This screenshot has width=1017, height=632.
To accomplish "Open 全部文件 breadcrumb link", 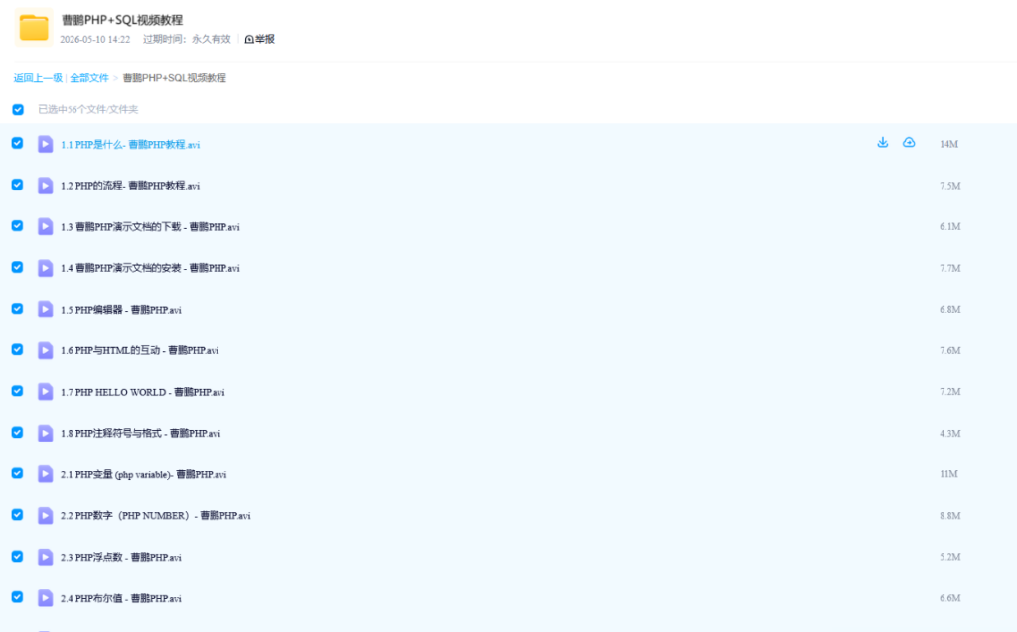I will (x=89, y=77).
